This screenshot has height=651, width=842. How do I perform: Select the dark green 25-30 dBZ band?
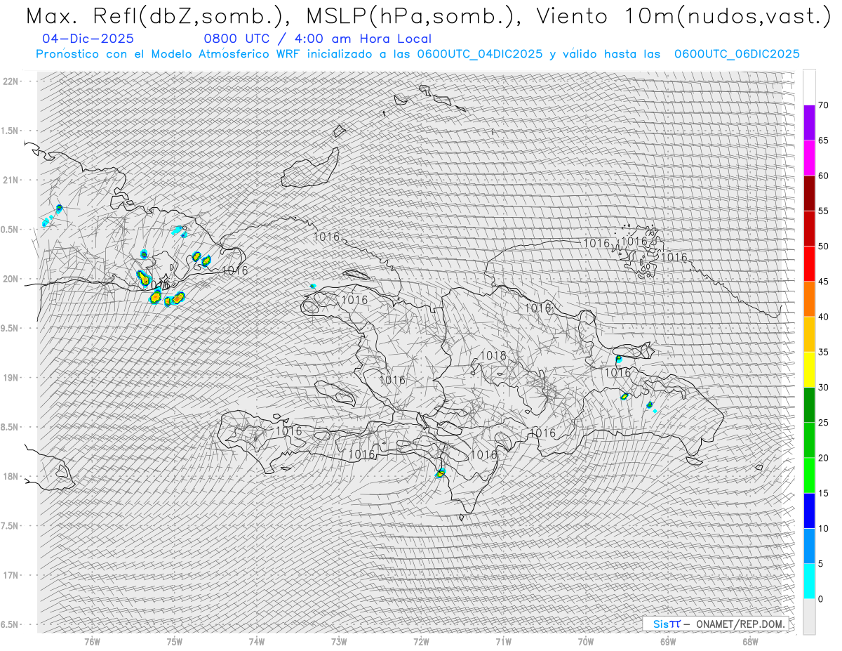pos(809,405)
